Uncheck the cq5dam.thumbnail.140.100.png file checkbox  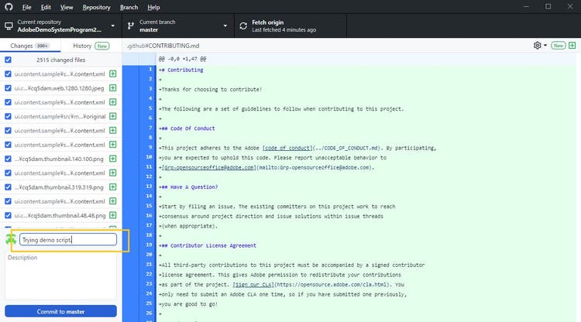8,158
